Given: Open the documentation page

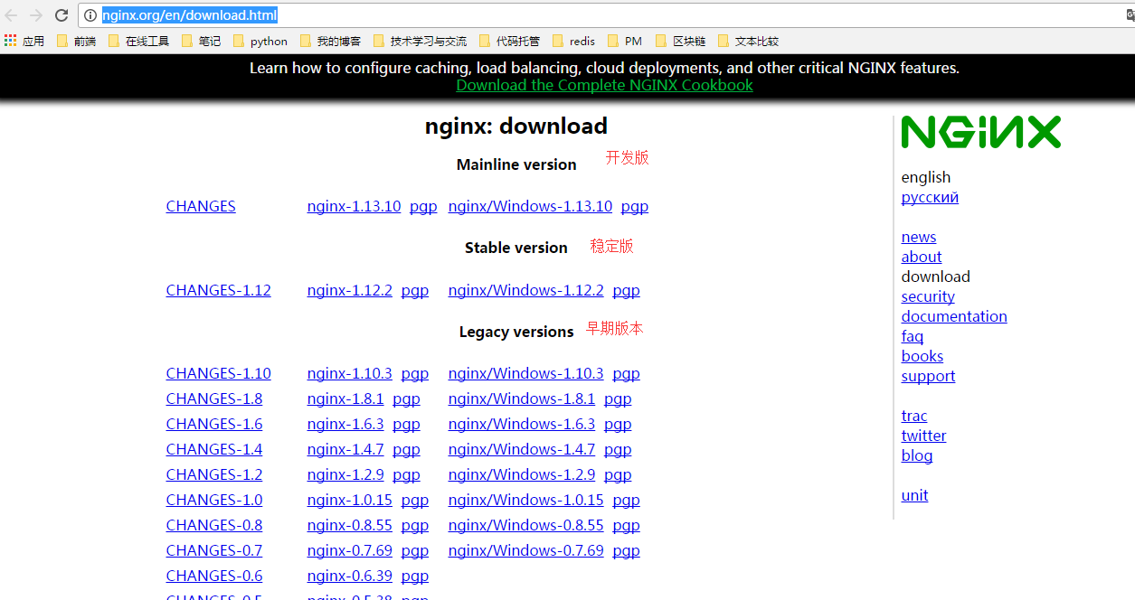Looking at the screenshot, I should coord(954,316).
